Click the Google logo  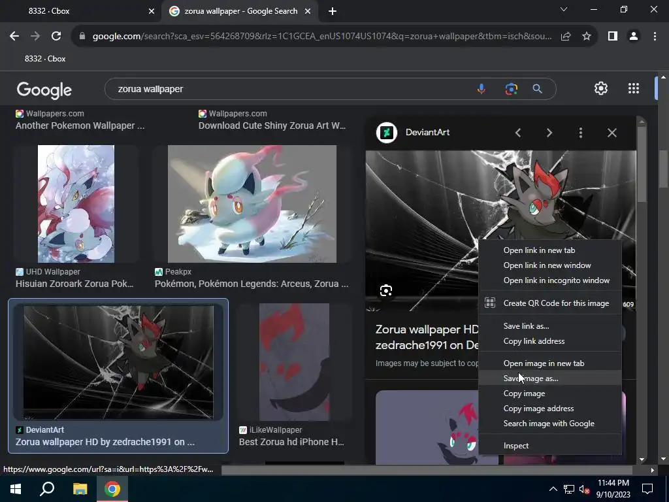pos(44,90)
